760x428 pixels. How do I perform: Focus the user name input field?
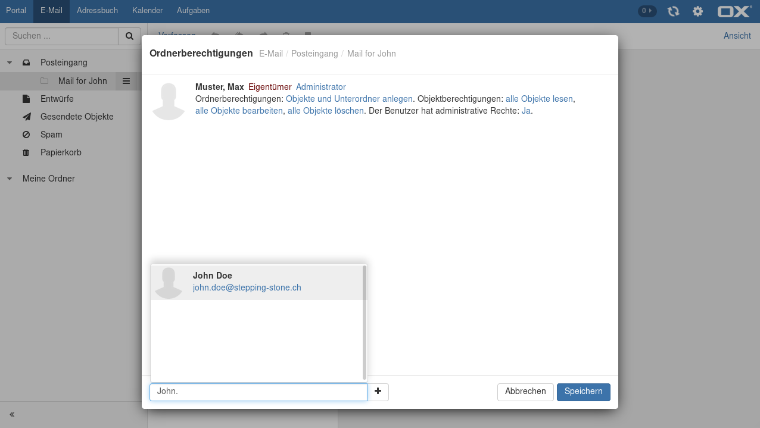click(258, 392)
